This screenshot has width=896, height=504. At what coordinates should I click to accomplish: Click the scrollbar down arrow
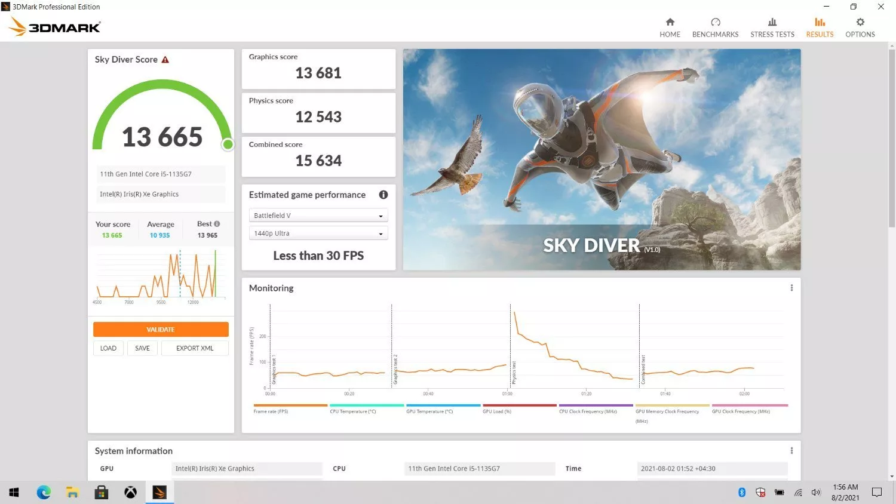point(892,477)
